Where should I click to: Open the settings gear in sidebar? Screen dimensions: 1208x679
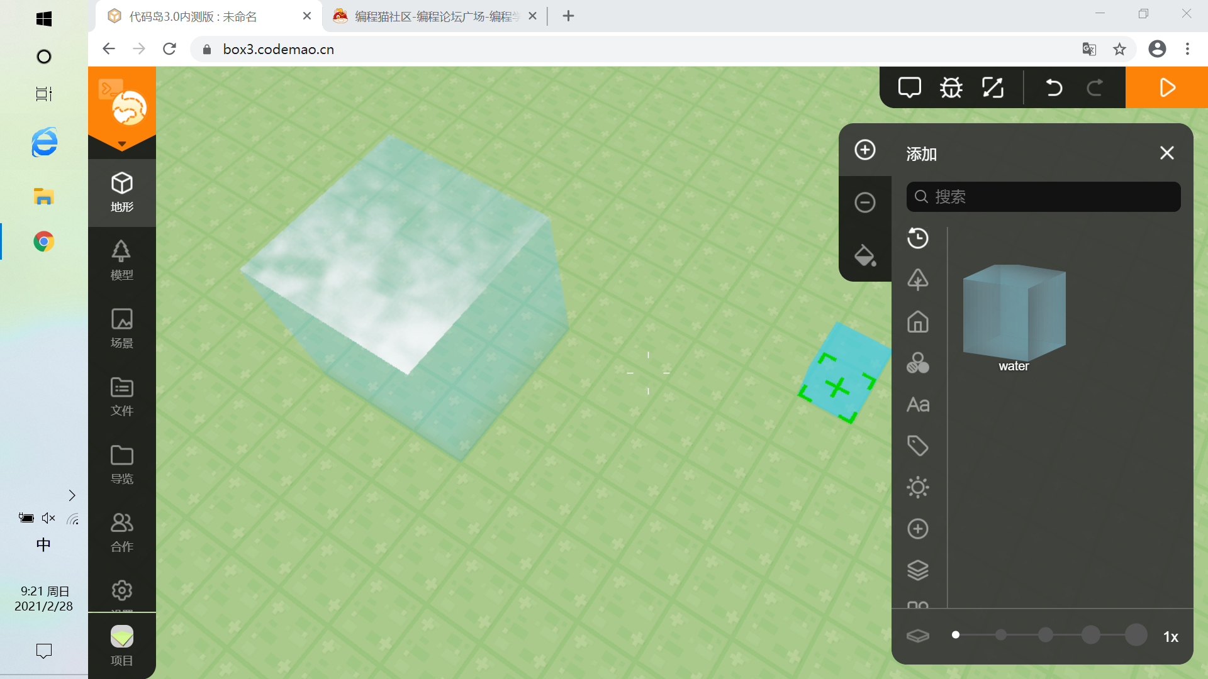(x=122, y=590)
